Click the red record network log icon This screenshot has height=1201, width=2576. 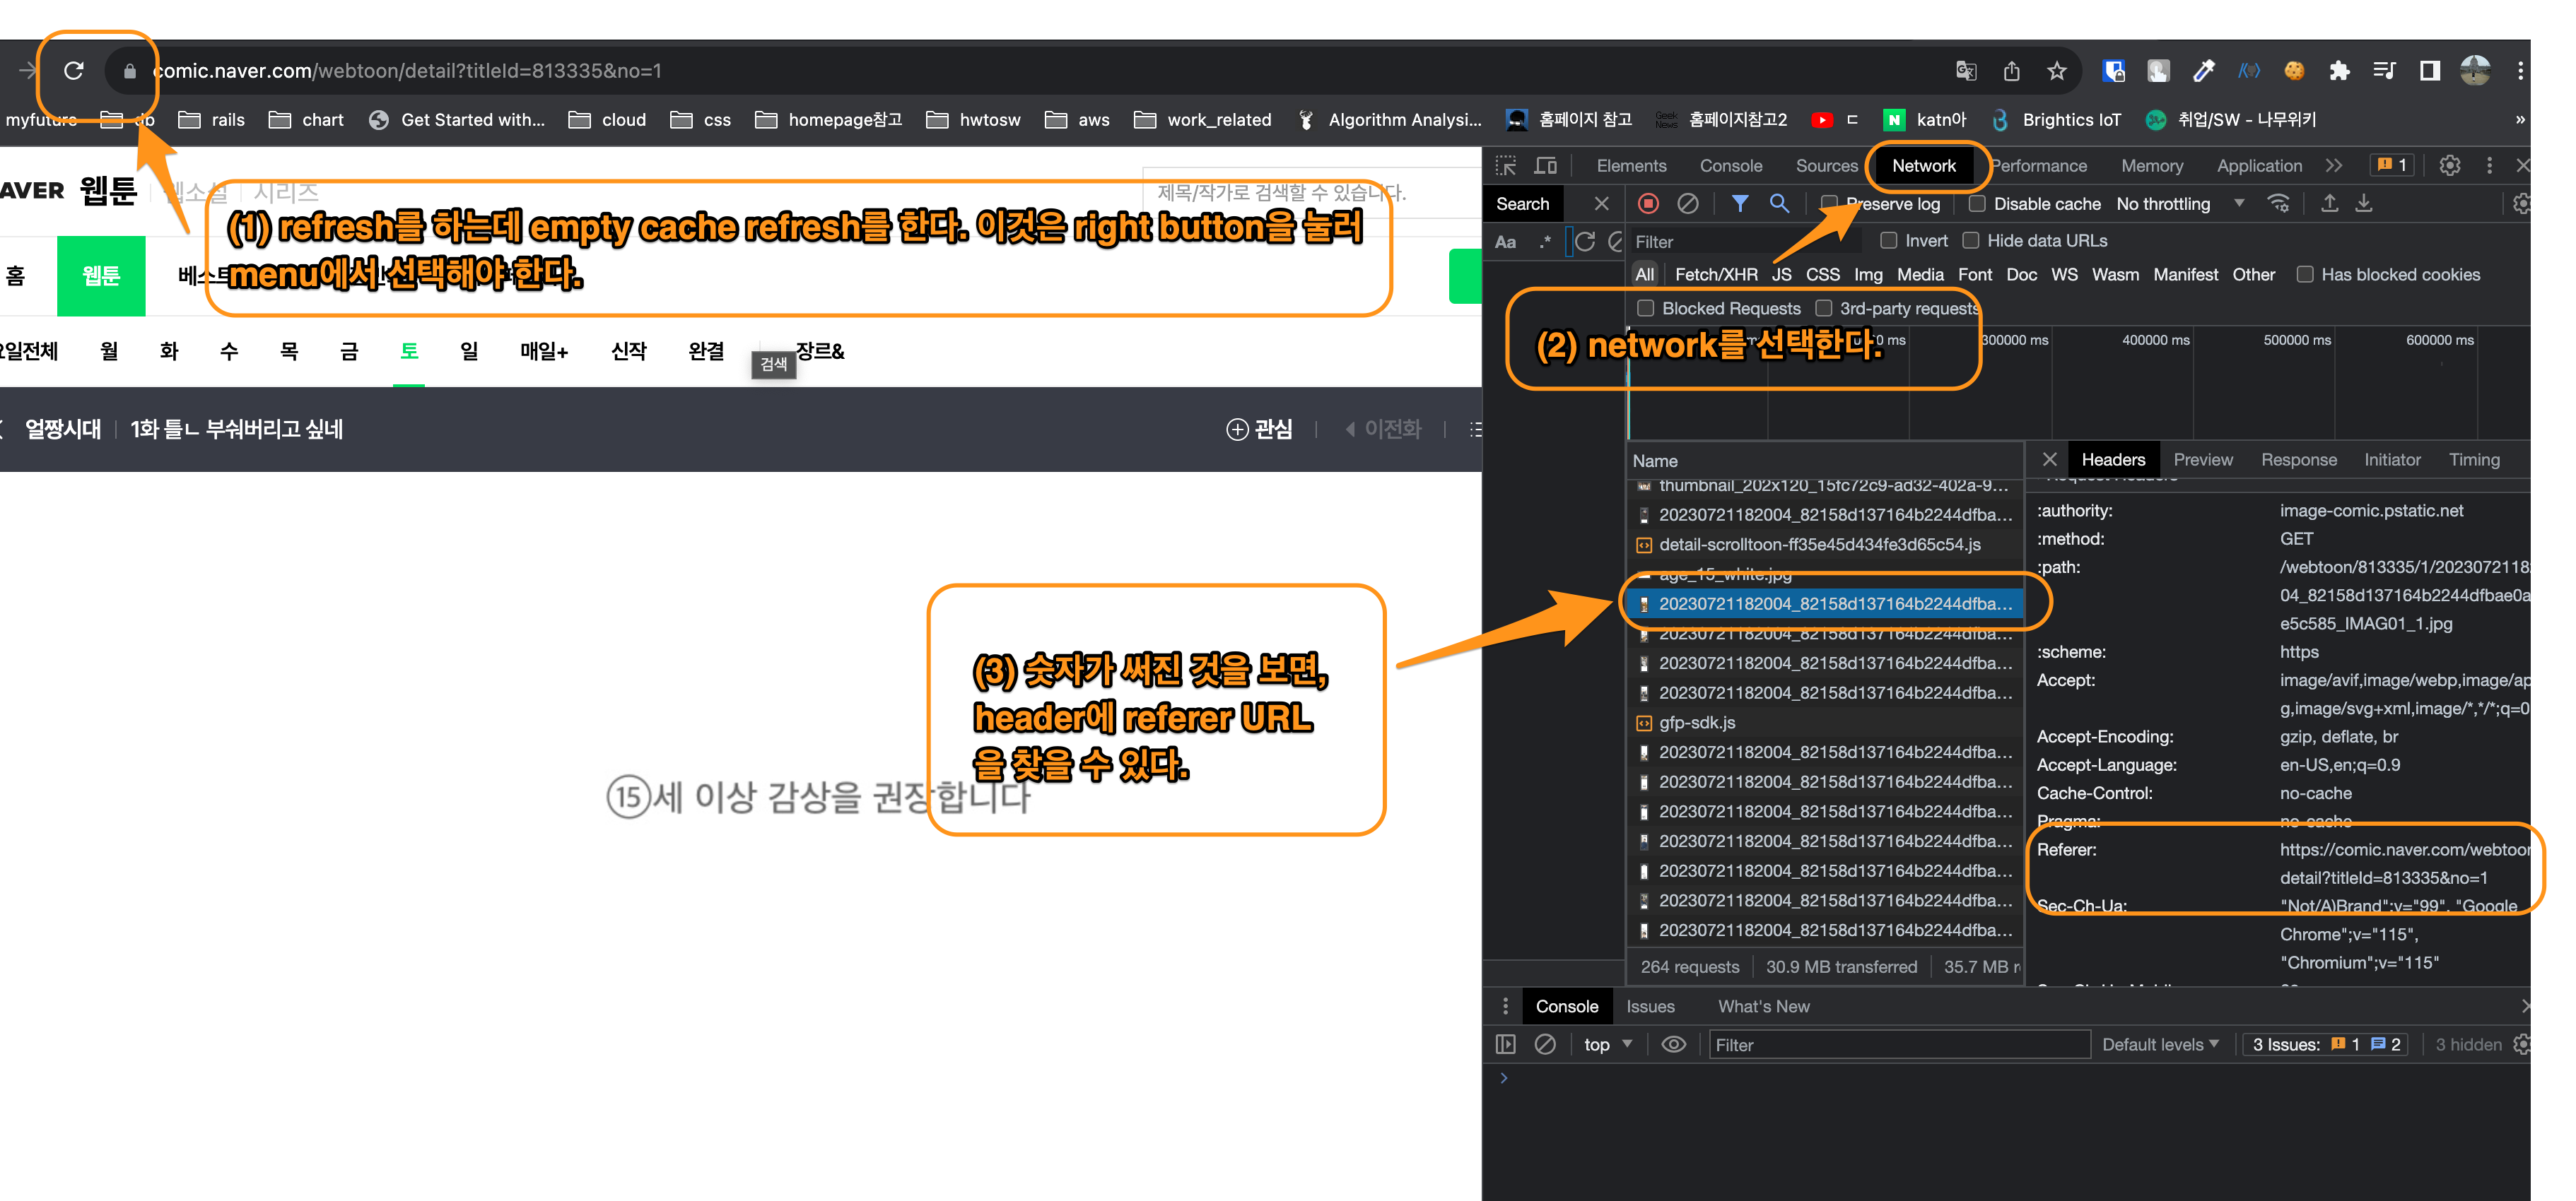point(1648,204)
